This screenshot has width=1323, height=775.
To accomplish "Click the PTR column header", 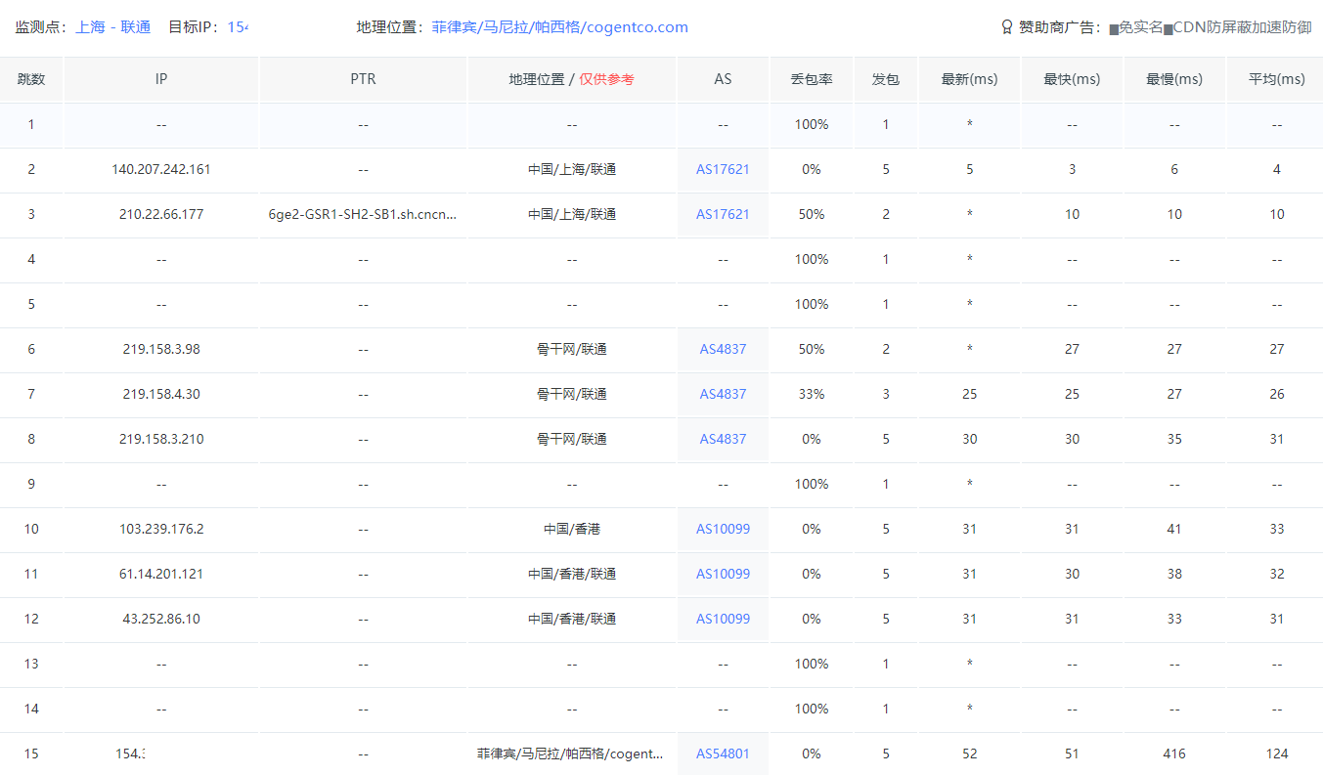I will click(x=363, y=79).
